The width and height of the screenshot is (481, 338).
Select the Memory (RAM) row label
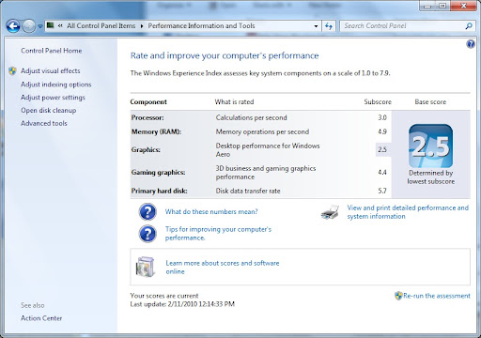click(156, 131)
